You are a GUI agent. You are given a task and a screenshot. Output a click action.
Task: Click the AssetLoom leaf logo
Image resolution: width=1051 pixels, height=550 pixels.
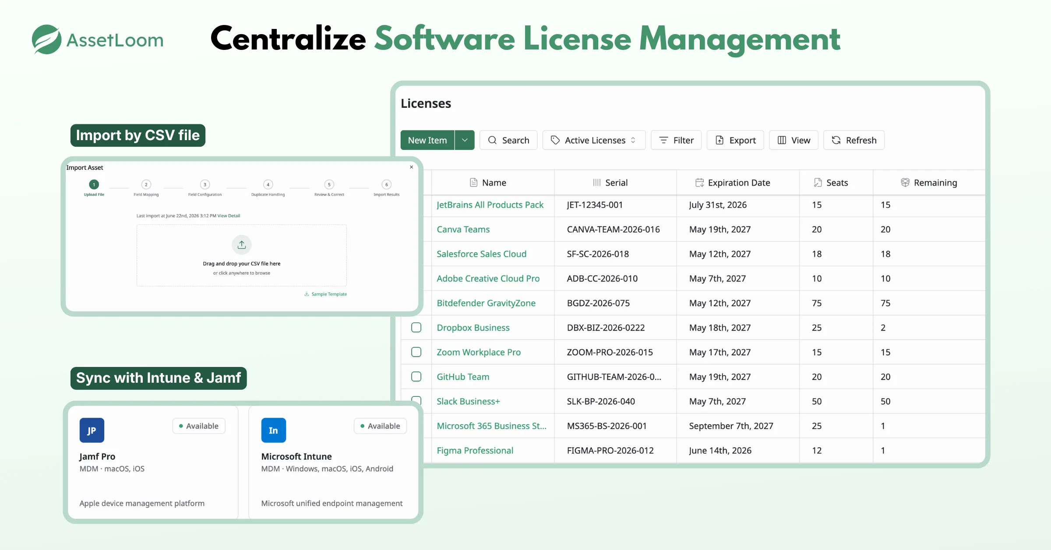[46, 39]
